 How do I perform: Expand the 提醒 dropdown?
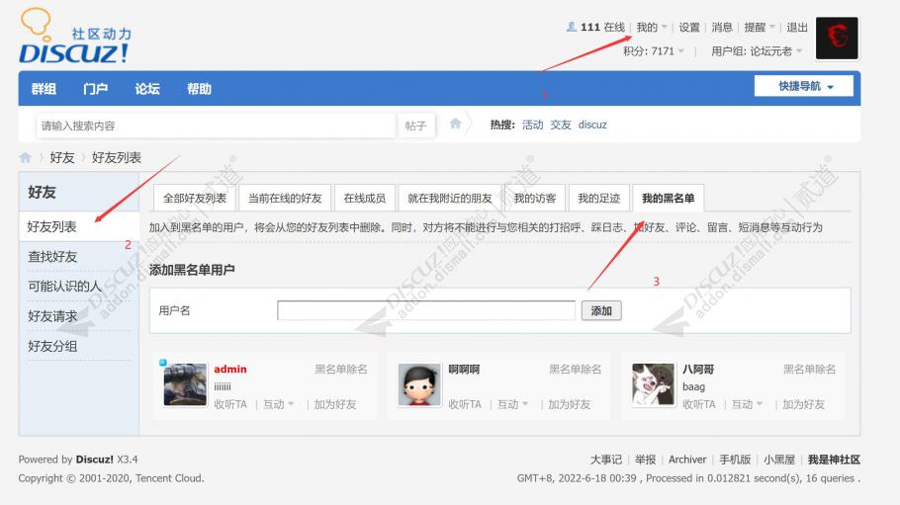(x=760, y=27)
